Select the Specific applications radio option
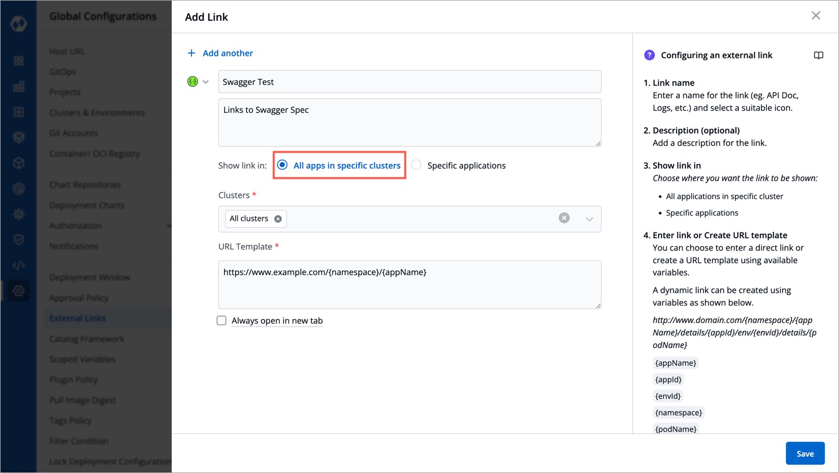Viewport: 839px width, 473px height. tap(416, 166)
